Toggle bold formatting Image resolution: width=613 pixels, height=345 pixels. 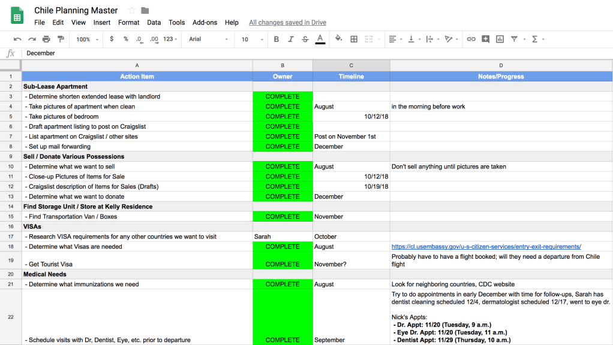[x=277, y=40]
